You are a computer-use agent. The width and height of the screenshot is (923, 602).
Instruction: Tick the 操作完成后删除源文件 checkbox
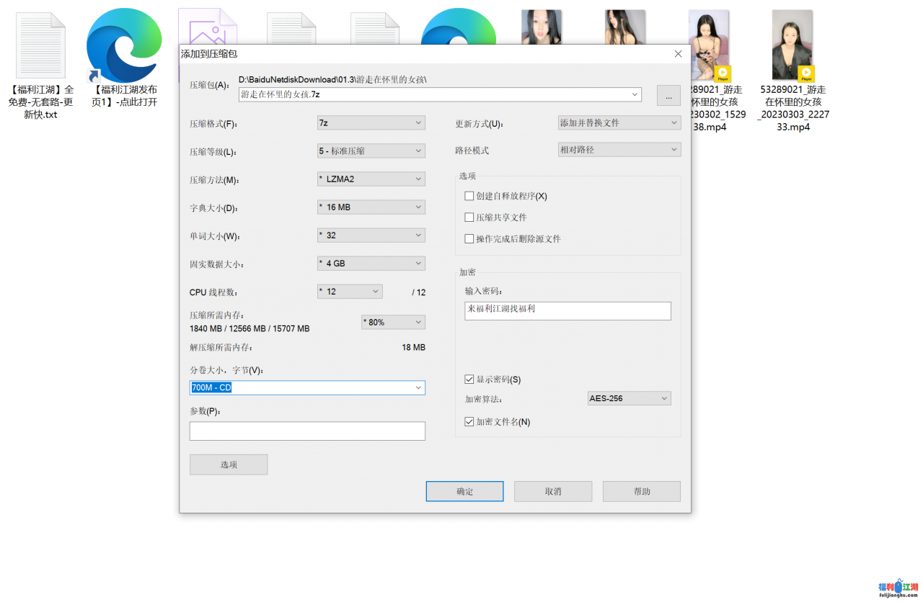tap(469, 239)
